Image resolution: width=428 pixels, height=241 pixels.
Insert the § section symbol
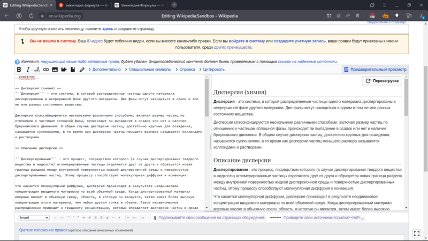(155, 218)
